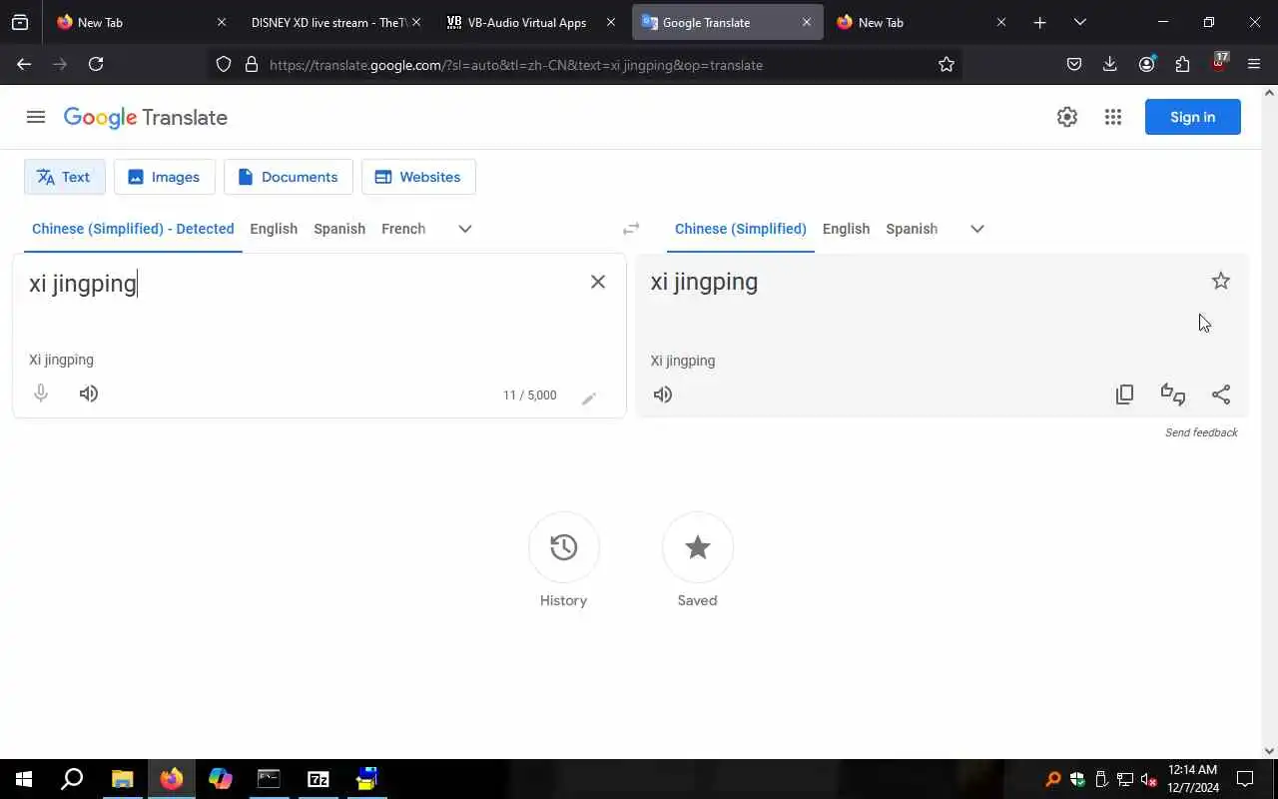Click the page scrollbar down arrow

pos(1270,751)
